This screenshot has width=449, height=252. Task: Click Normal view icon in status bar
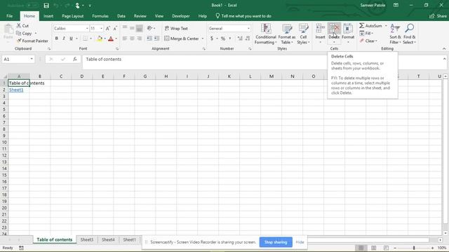361,248
